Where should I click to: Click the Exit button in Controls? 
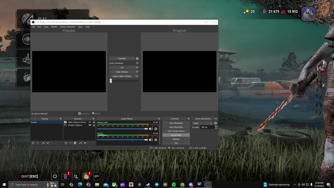pos(176,143)
